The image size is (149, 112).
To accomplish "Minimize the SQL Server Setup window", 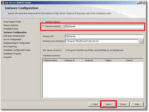I will pyautogui.click(x=138, y=3).
